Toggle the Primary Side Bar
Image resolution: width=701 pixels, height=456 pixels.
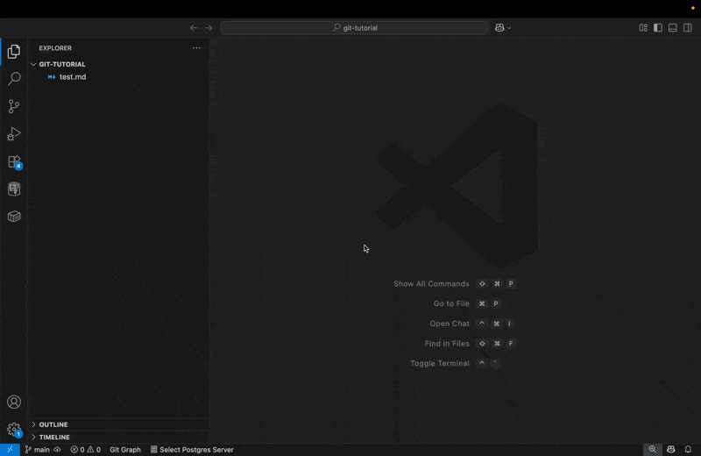(x=658, y=28)
